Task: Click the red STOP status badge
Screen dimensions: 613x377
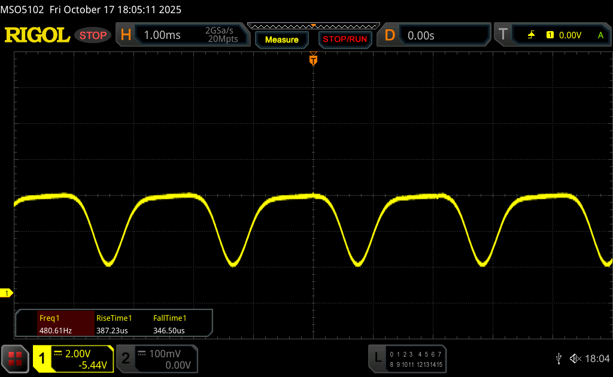Action: point(93,35)
